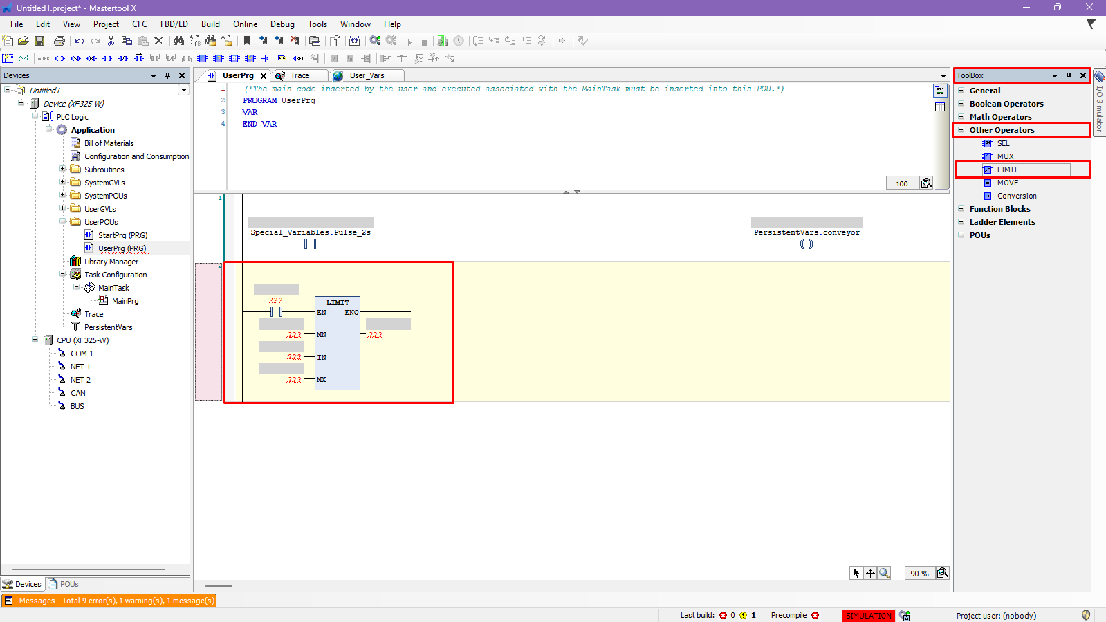Click the Cut scissors icon
Image resolution: width=1106 pixels, height=622 pixels.
pos(111,42)
